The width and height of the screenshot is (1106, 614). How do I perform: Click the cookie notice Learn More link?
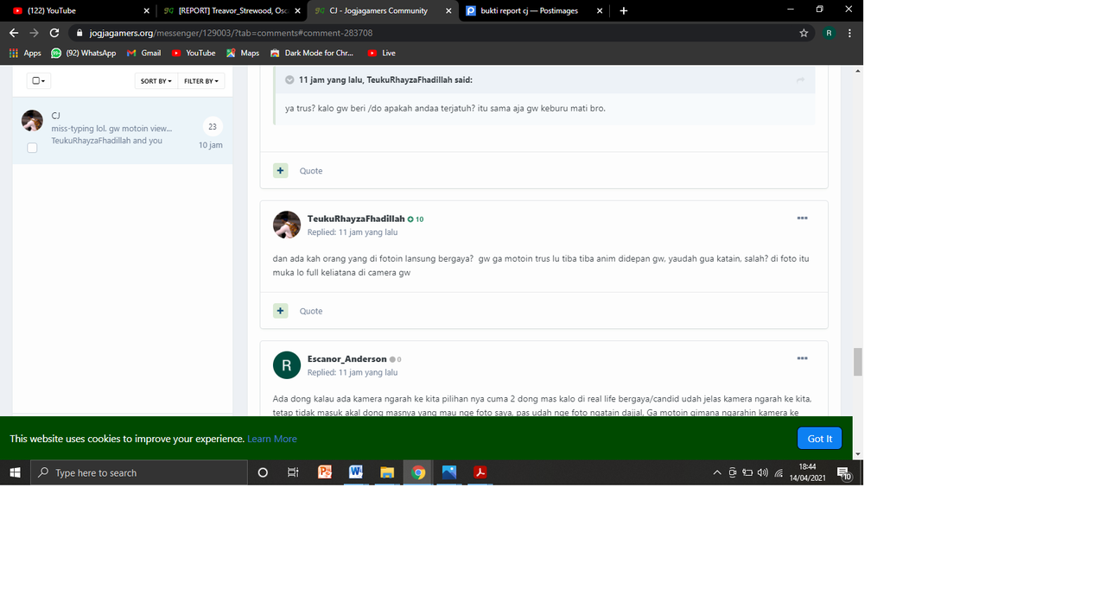272,439
